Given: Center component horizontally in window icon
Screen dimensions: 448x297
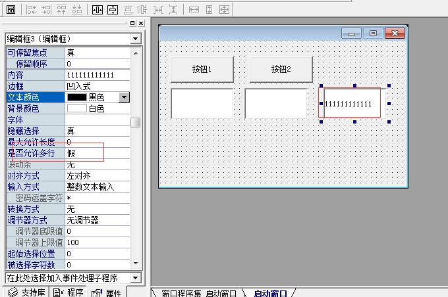Looking at the screenshot, I should pyautogui.click(x=98, y=10).
